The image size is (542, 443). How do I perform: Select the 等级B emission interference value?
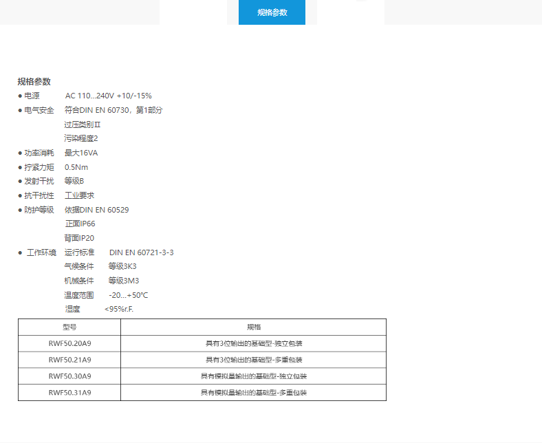click(x=74, y=181)
